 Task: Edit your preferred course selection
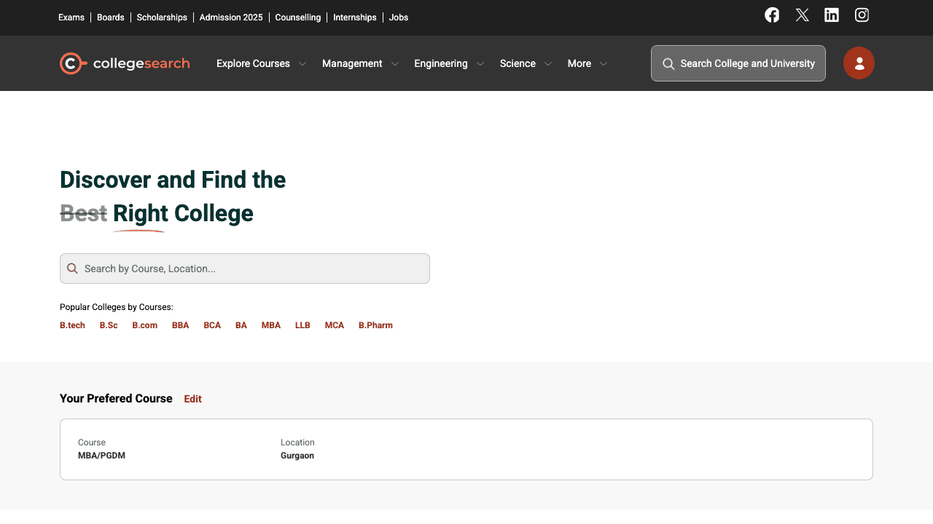tap(192, 399)
